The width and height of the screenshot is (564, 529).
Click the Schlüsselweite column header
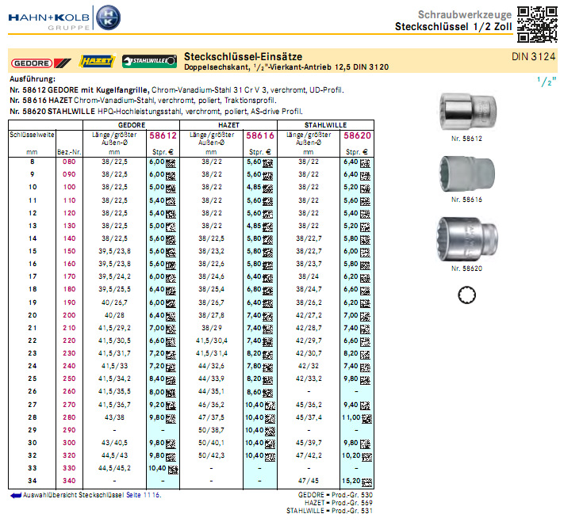(x=32, y=135)
